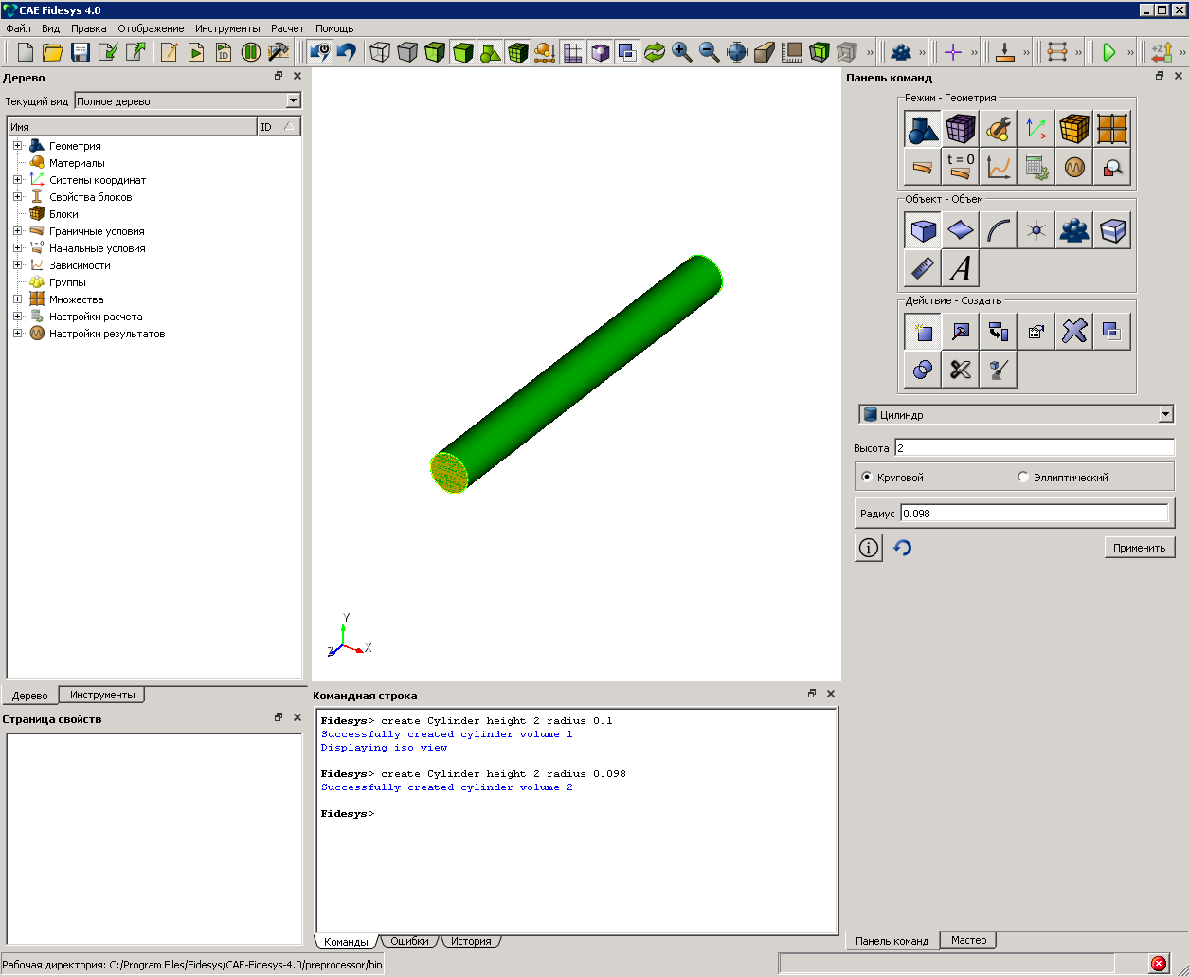
Task: Click the Высота input field
Action: [1035, 447]
